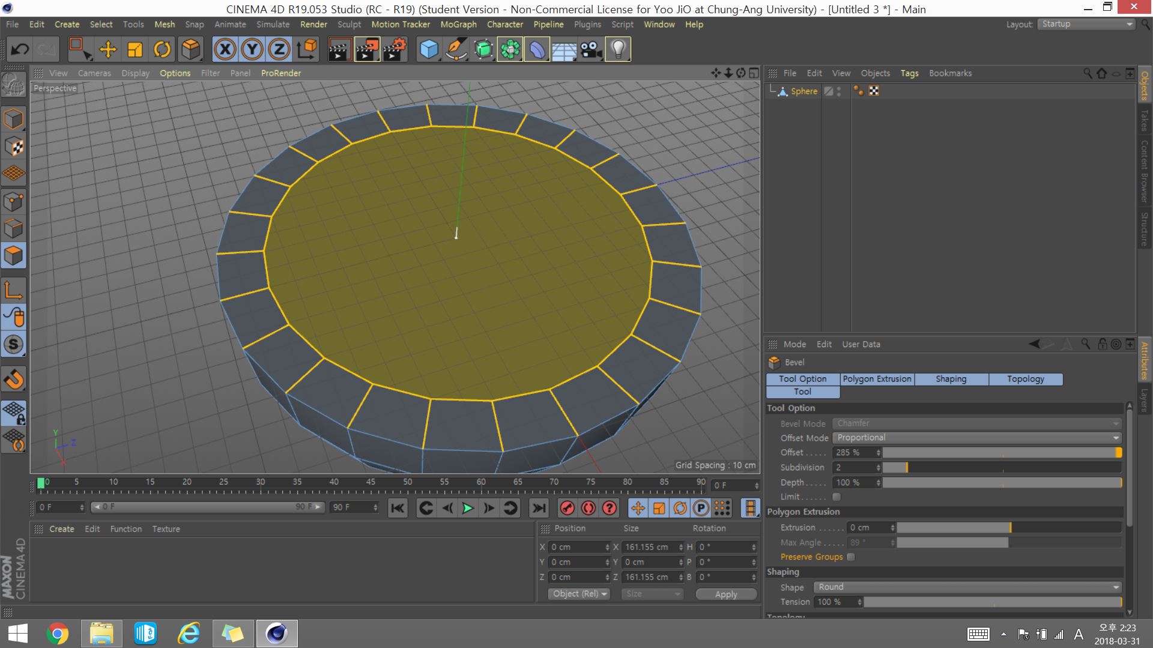Open the spline pen tool

pos(456,49)
